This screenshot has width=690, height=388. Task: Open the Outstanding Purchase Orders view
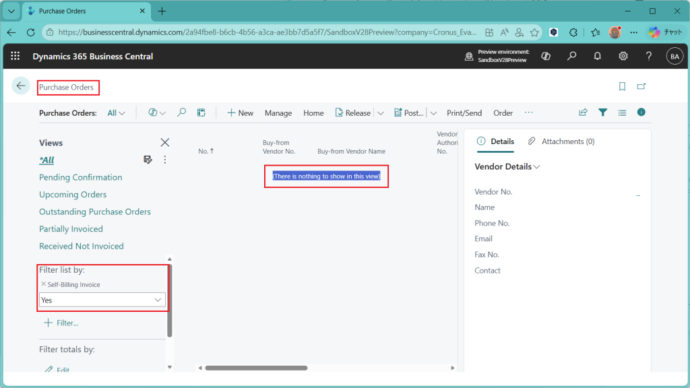pos(95,212)
